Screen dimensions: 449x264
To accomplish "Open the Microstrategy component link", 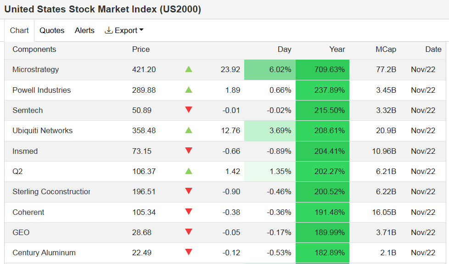I will pos(36,70).
